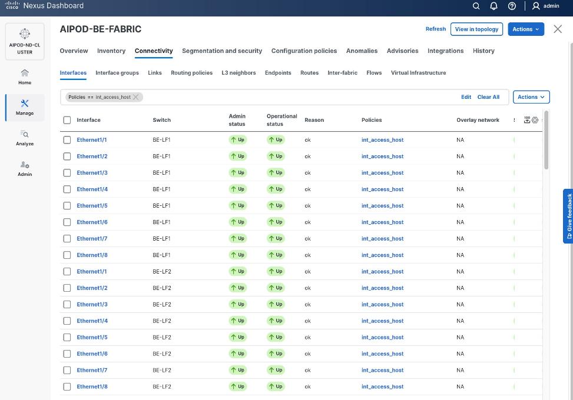573x400 pixels.
Task: Open the Analyze section in the sidebar
Action: 25,138
